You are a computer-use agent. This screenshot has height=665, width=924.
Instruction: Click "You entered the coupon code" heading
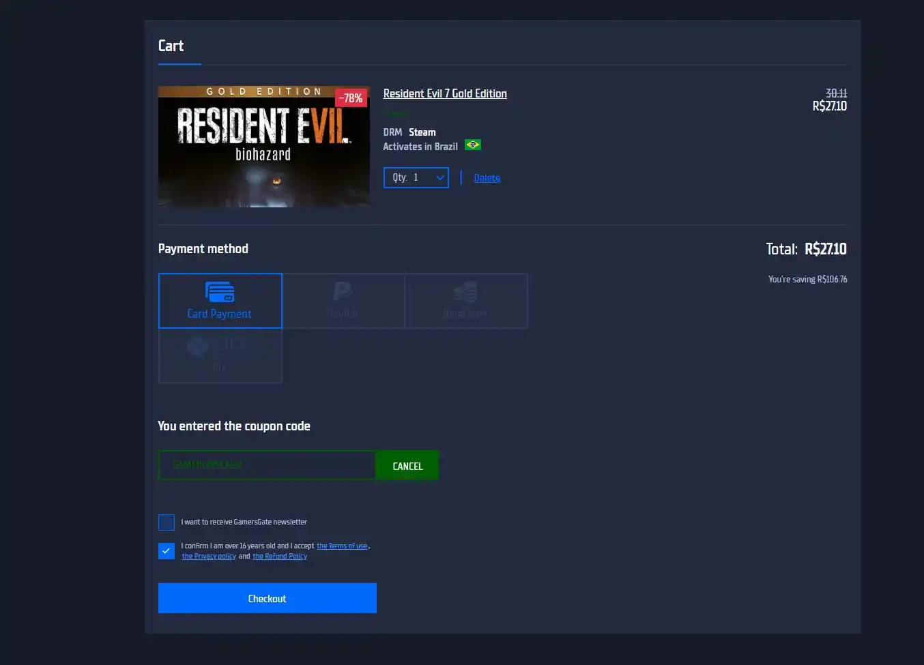tap(234, 426)
